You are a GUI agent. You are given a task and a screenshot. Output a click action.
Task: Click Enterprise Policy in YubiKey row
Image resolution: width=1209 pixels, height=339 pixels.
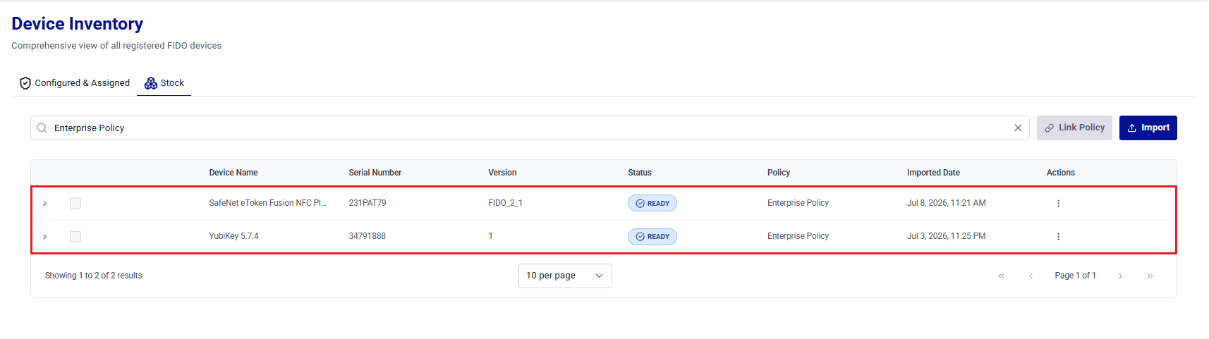pyautogui.click(x=798, y=236)
